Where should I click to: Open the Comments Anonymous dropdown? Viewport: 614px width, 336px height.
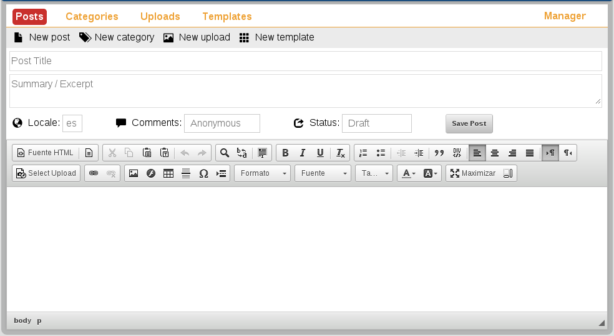[222, 123]
